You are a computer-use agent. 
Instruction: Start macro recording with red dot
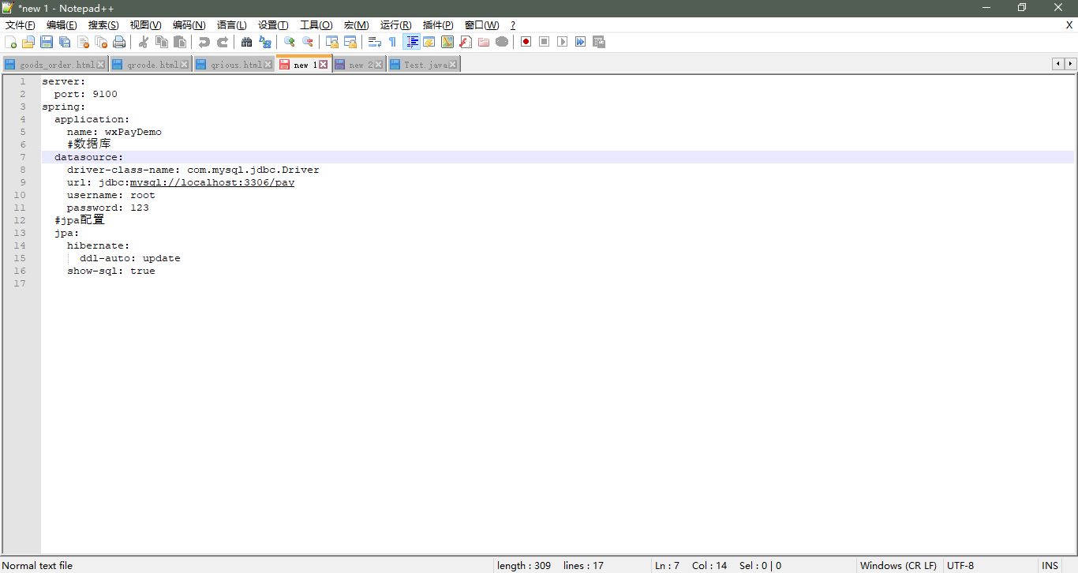526,42
